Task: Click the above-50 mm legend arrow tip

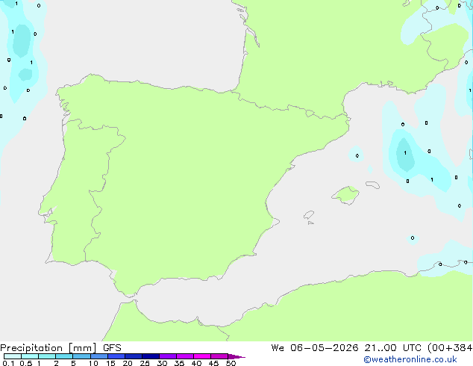Action: 236,356
